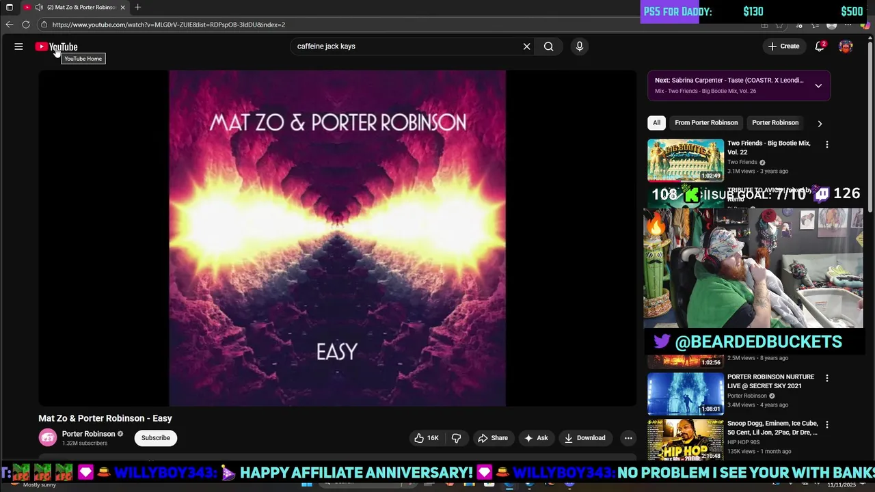
Task: Go to YouTube Home via the logo
Action: tap(56, 46)
